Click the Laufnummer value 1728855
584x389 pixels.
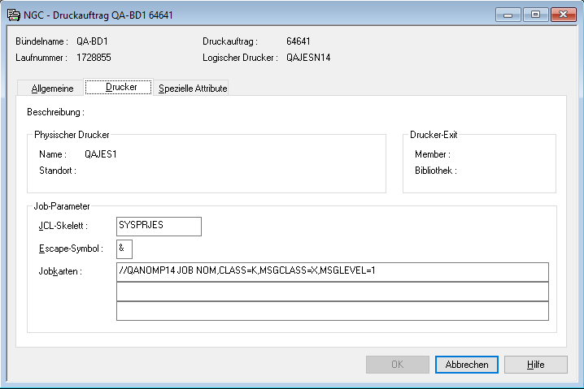(x=94, y=58)
